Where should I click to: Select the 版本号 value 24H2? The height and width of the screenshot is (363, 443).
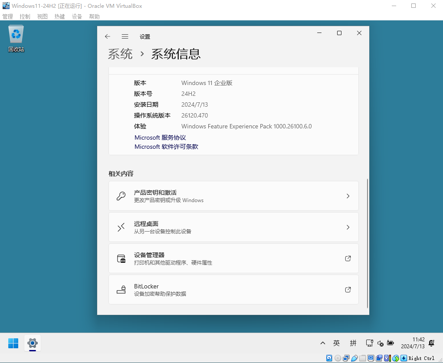click(188, 94)
